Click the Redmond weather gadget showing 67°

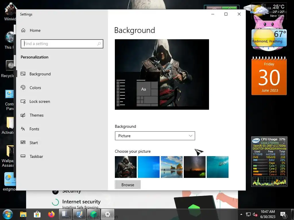click(x=269, y=38)
